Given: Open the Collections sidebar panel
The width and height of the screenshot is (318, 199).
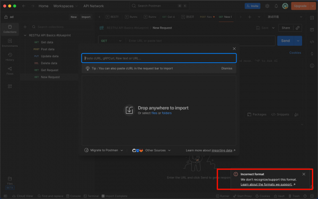Looking at the screenshot, I should click(x=10, y=29).
